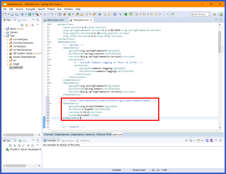Expand the JRE System Library node

8,53
